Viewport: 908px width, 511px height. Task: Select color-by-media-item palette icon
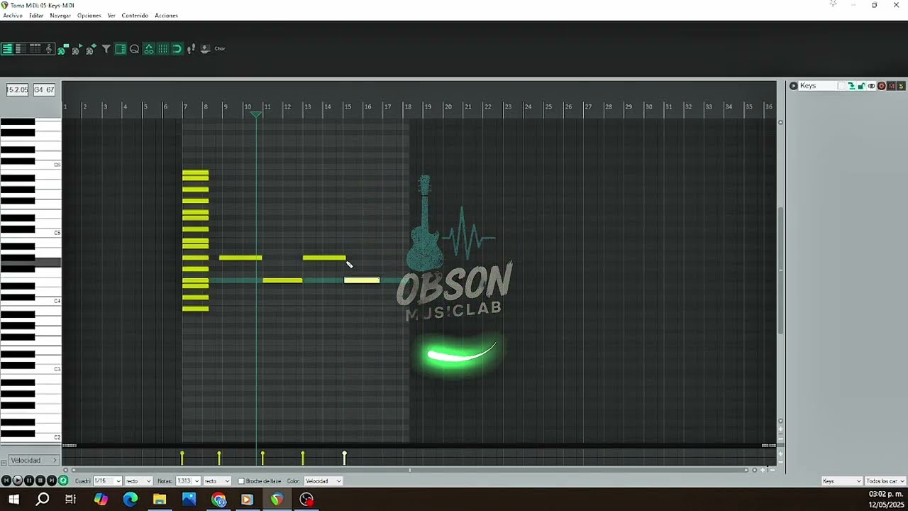[x=91, y=49]
